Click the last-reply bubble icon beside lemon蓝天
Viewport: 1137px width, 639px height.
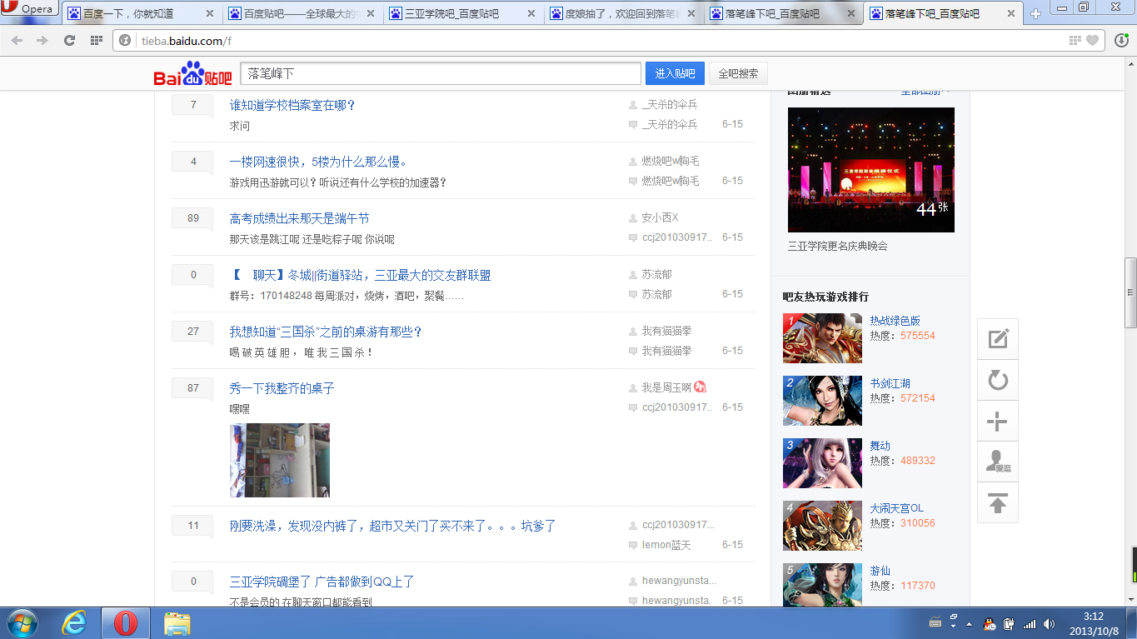633,545
